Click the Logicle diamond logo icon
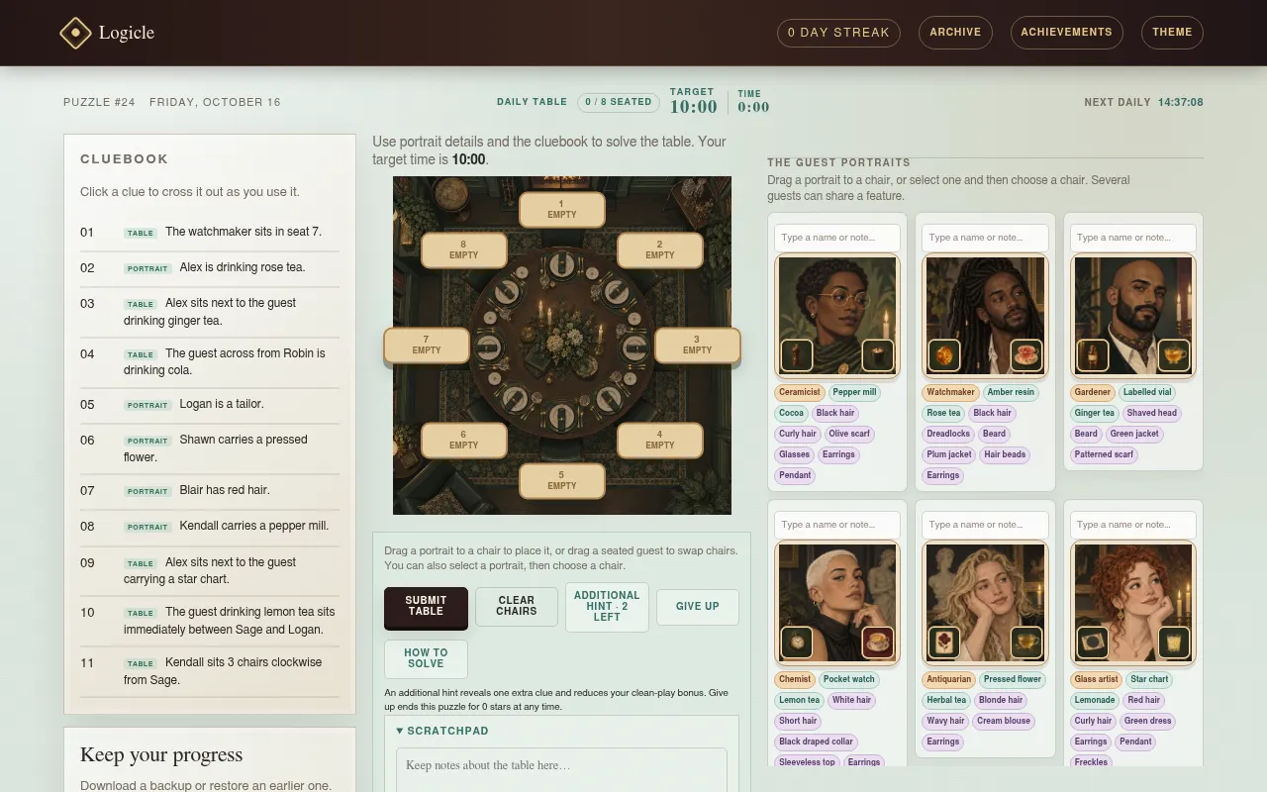This screenshot has width=1267, height=792. [75, 33]
